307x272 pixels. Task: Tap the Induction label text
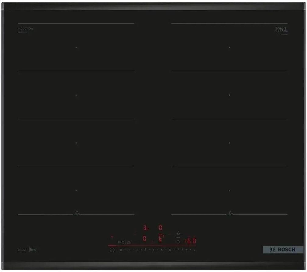click(x=25, y=29)
